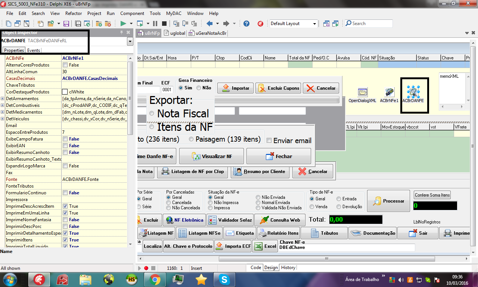Expand the DetMedicamentos property
Image resolution: width=478 pixels, height=287 pixels.
pyautogui.click(x=3, y=112)
